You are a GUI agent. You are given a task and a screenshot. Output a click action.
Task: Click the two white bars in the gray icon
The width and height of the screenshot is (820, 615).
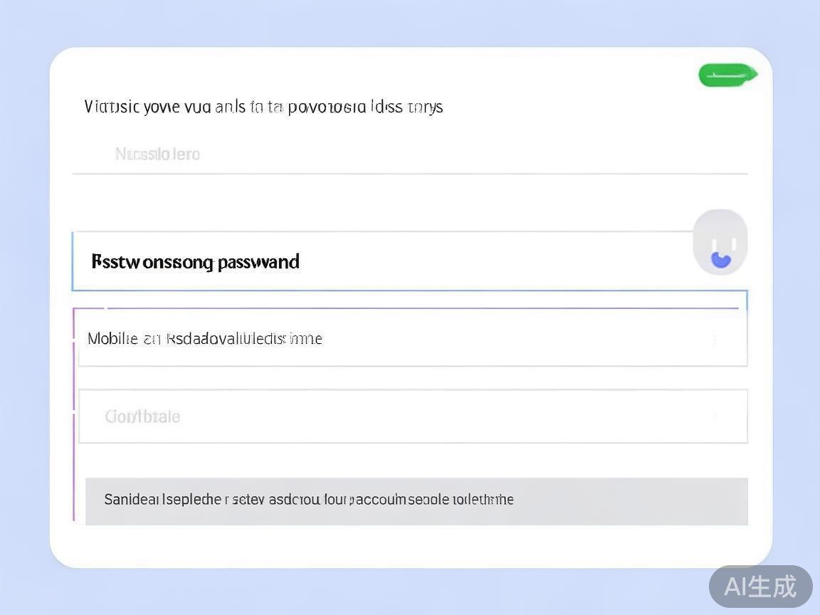(x=720, y=246)
